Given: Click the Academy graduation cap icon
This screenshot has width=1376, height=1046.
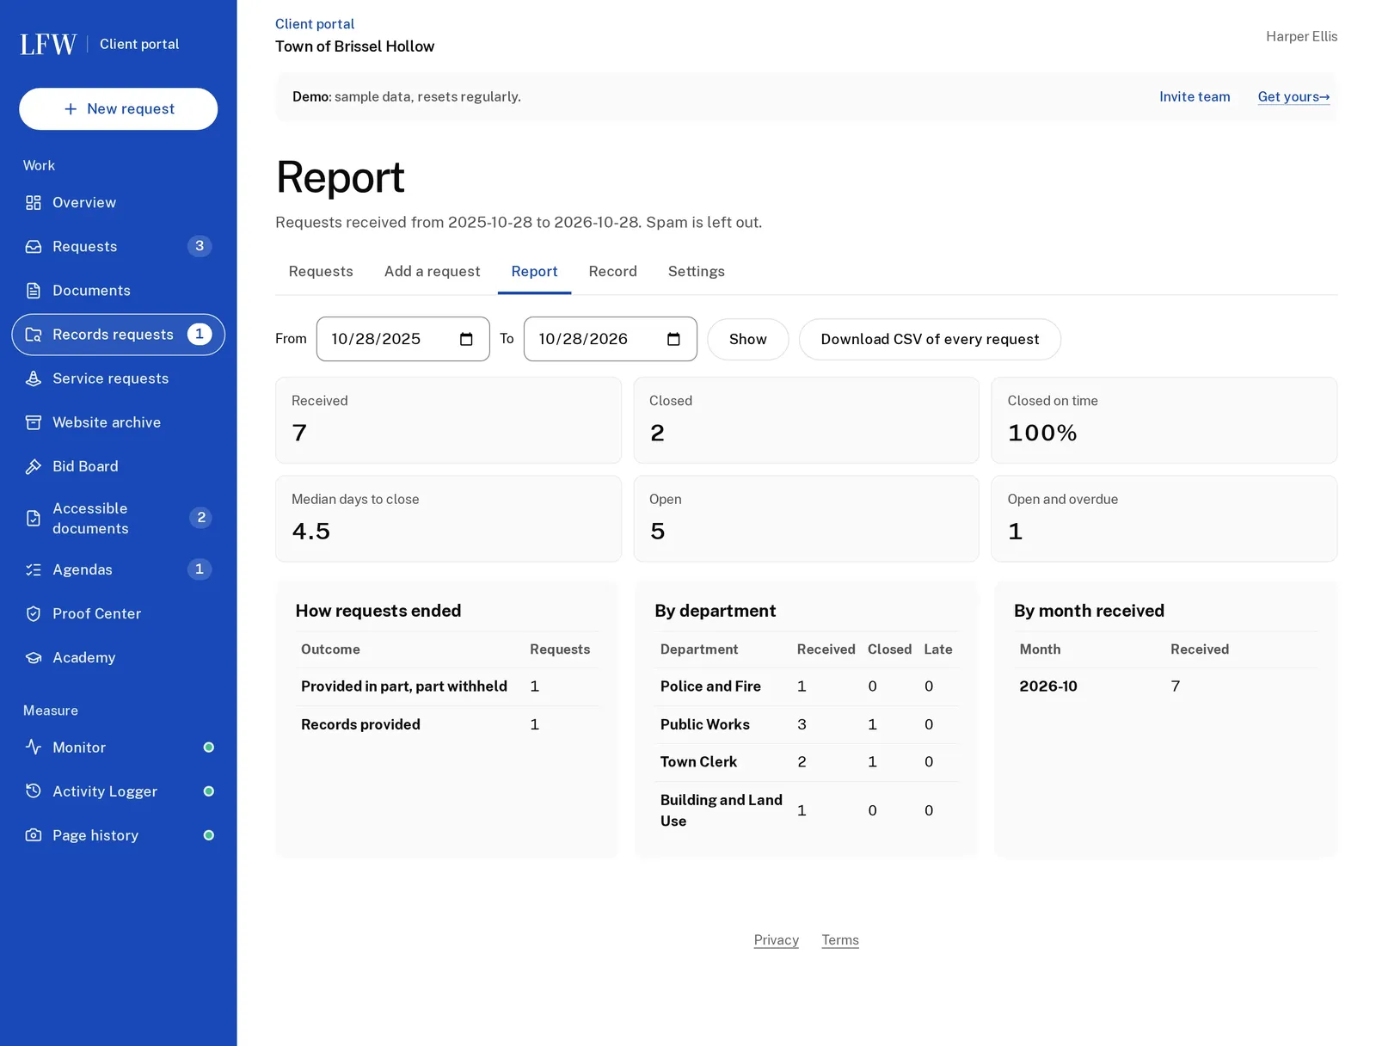Looking at the screenshot, I should pos(34,657).
